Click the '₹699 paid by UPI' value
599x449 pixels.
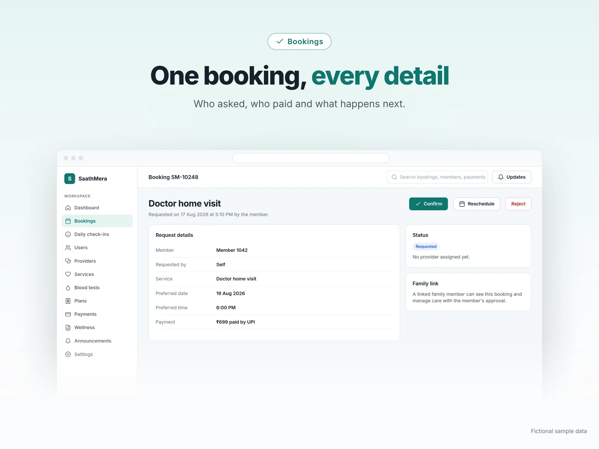(x=235, y=322)
